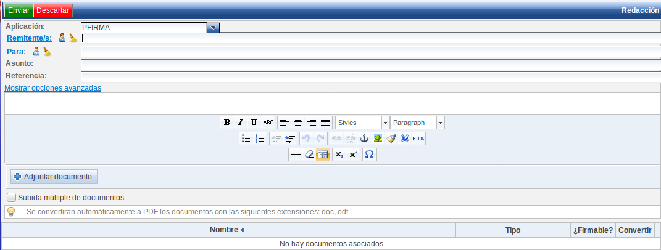661x250 pixels.
Task: Click the insert link chain icon
Action: pos(336,139)
